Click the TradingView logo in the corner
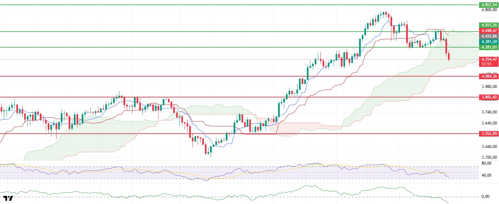Screen dimensions: 499x204 click(x=8, y=198)
